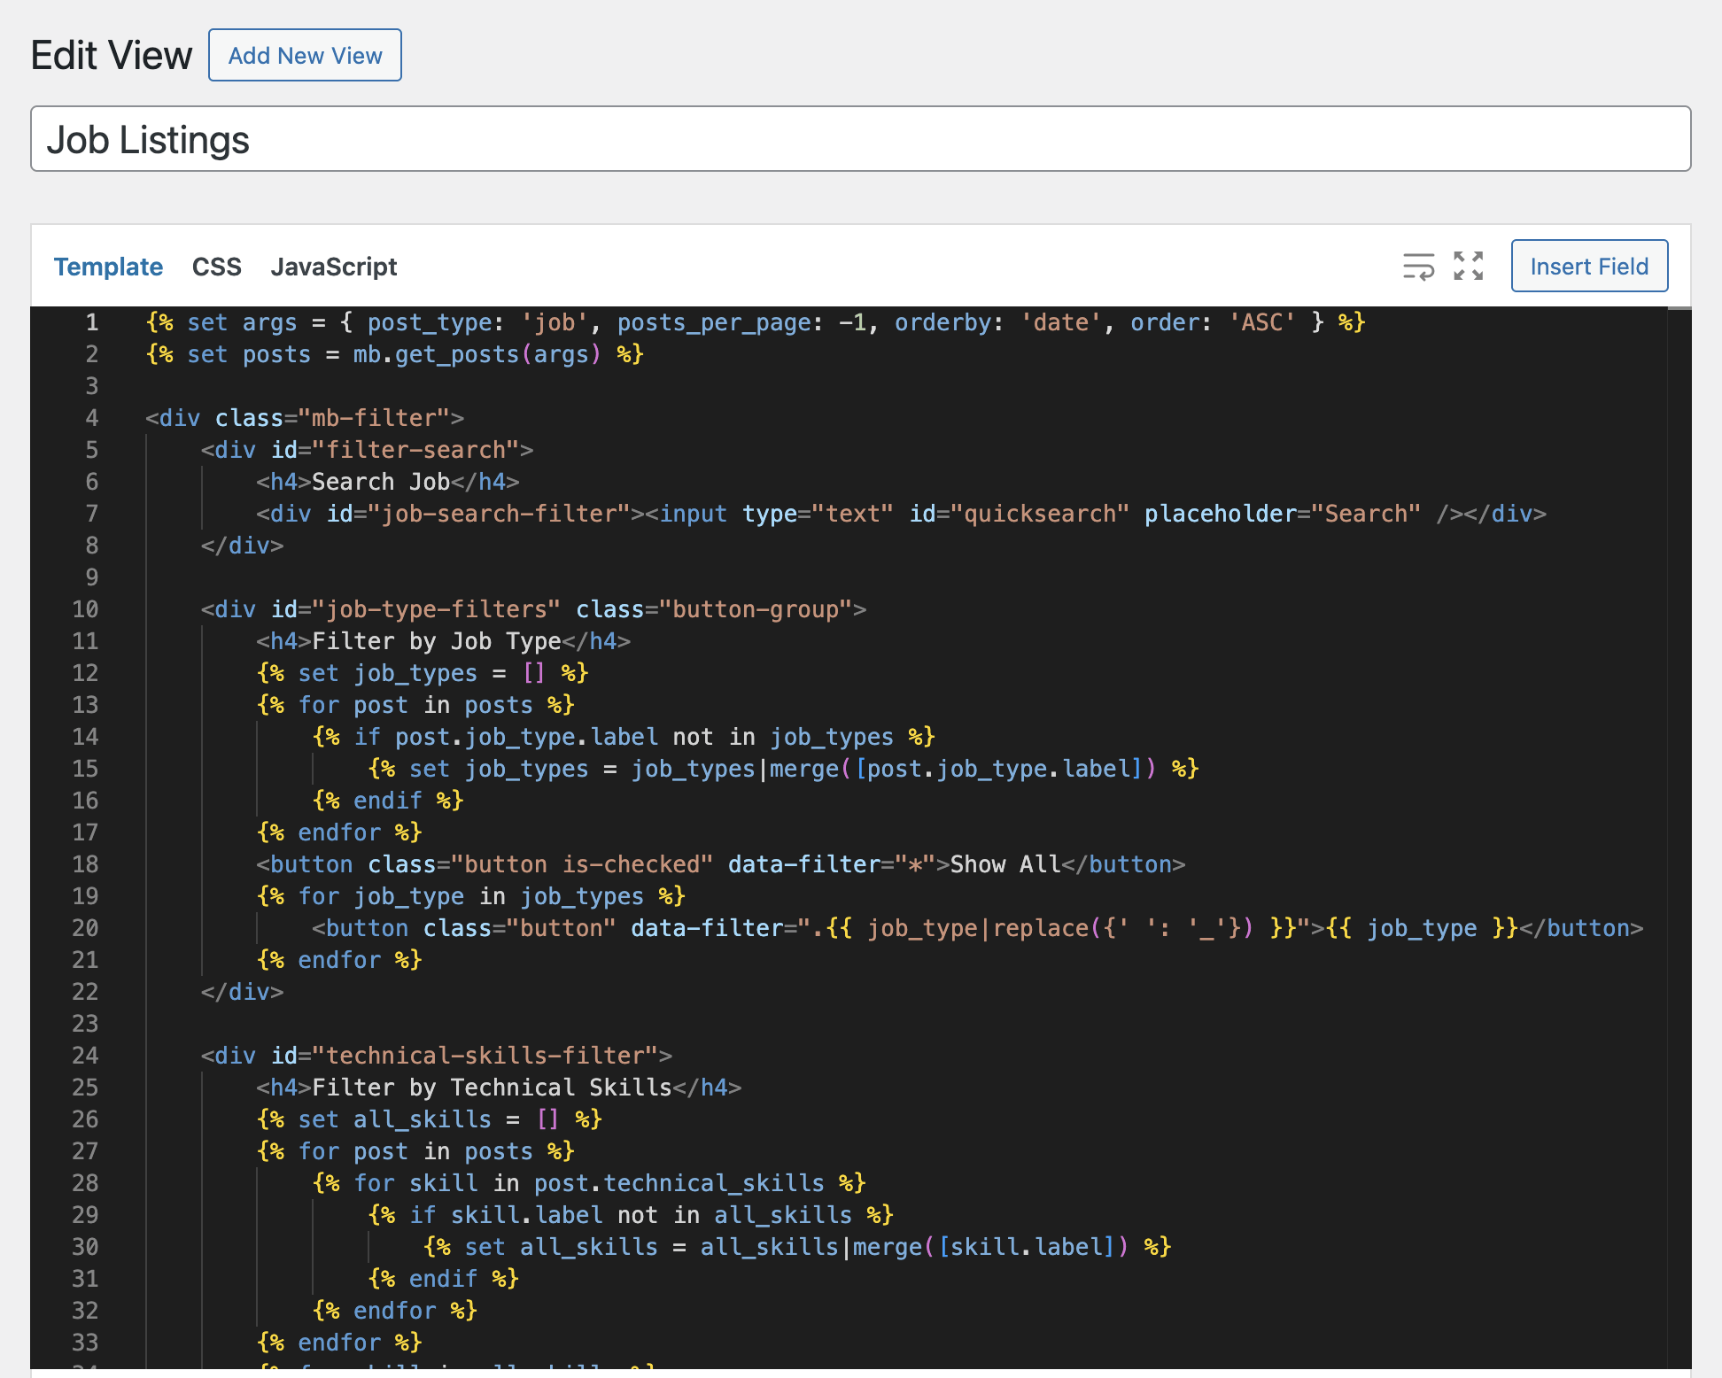Click line number 24 in gutter
1722x1378 pixels.
85,1056
